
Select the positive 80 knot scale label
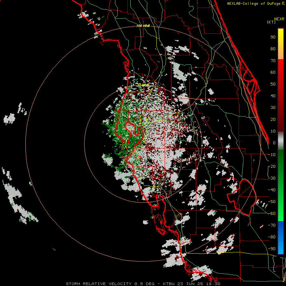pyautogui.click(x=273, y=49)
